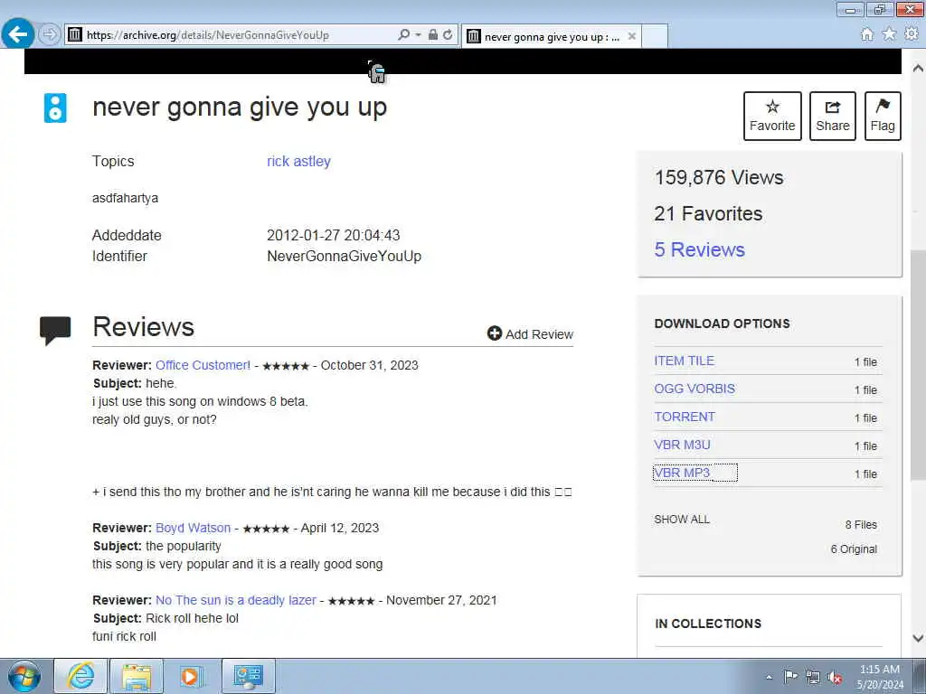Click identifier 'NeverGonnaGiveYouUp' text
The height and width of the screenshot is (694, 926).
coord(345,256)
